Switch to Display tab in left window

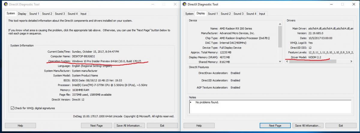coord(22,14)
